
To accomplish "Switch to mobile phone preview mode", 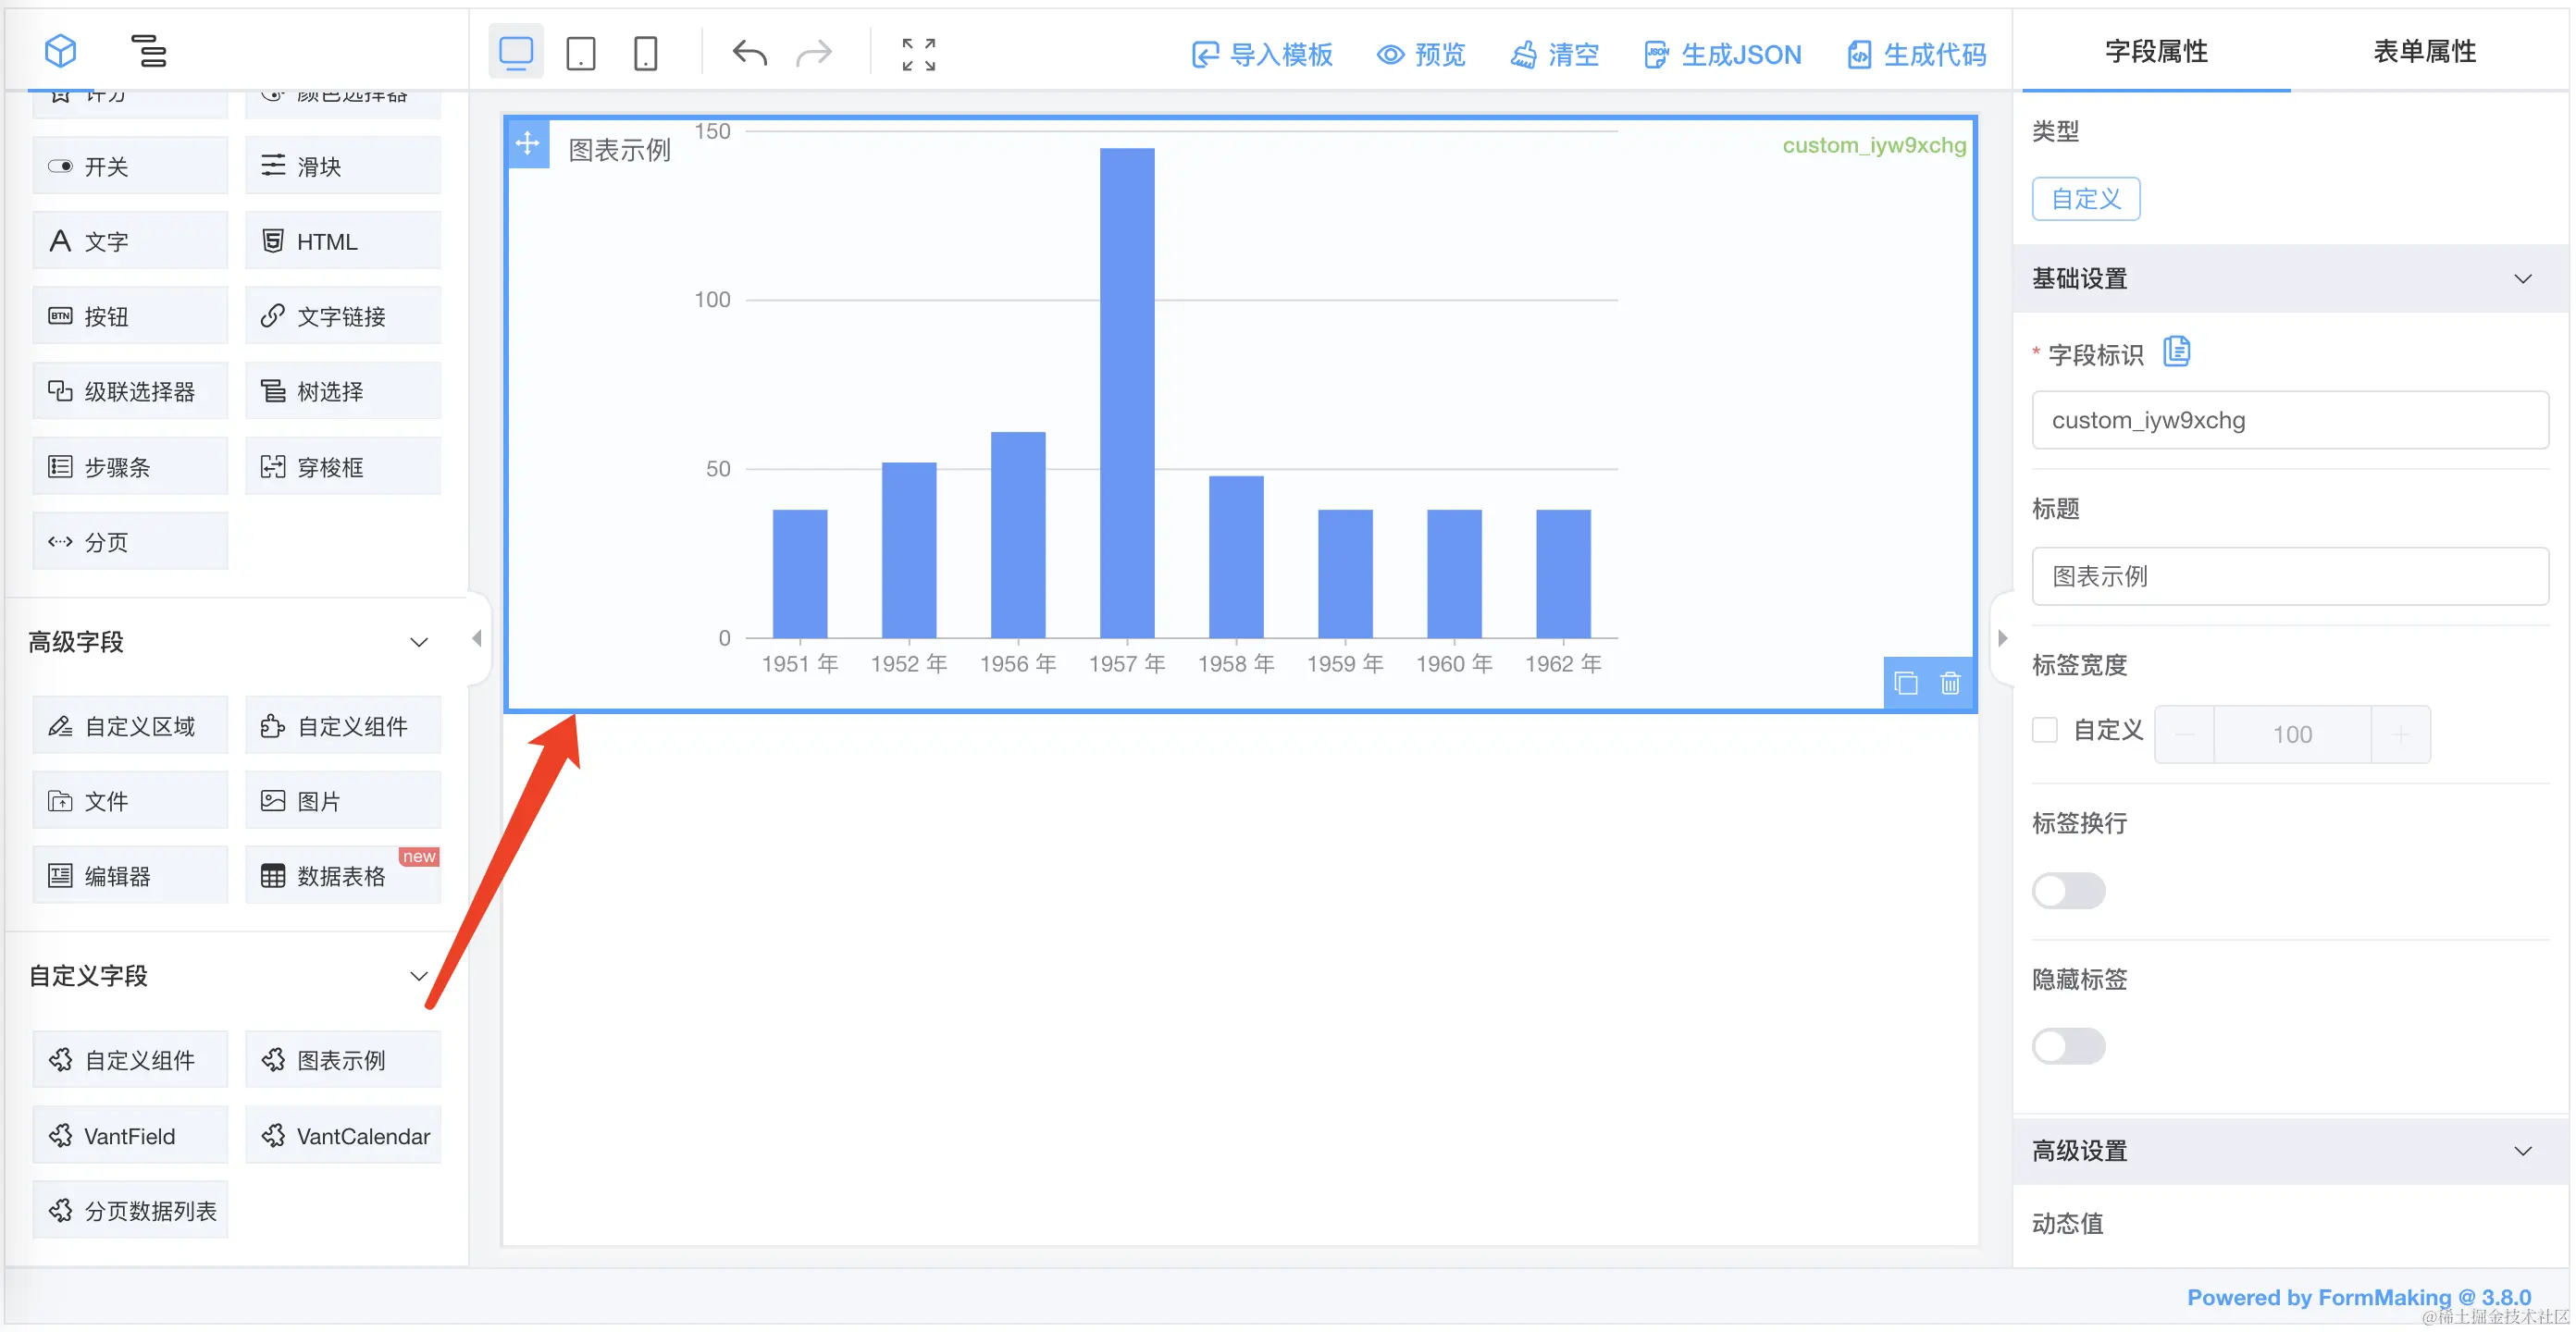I will [x=646, y=53].
